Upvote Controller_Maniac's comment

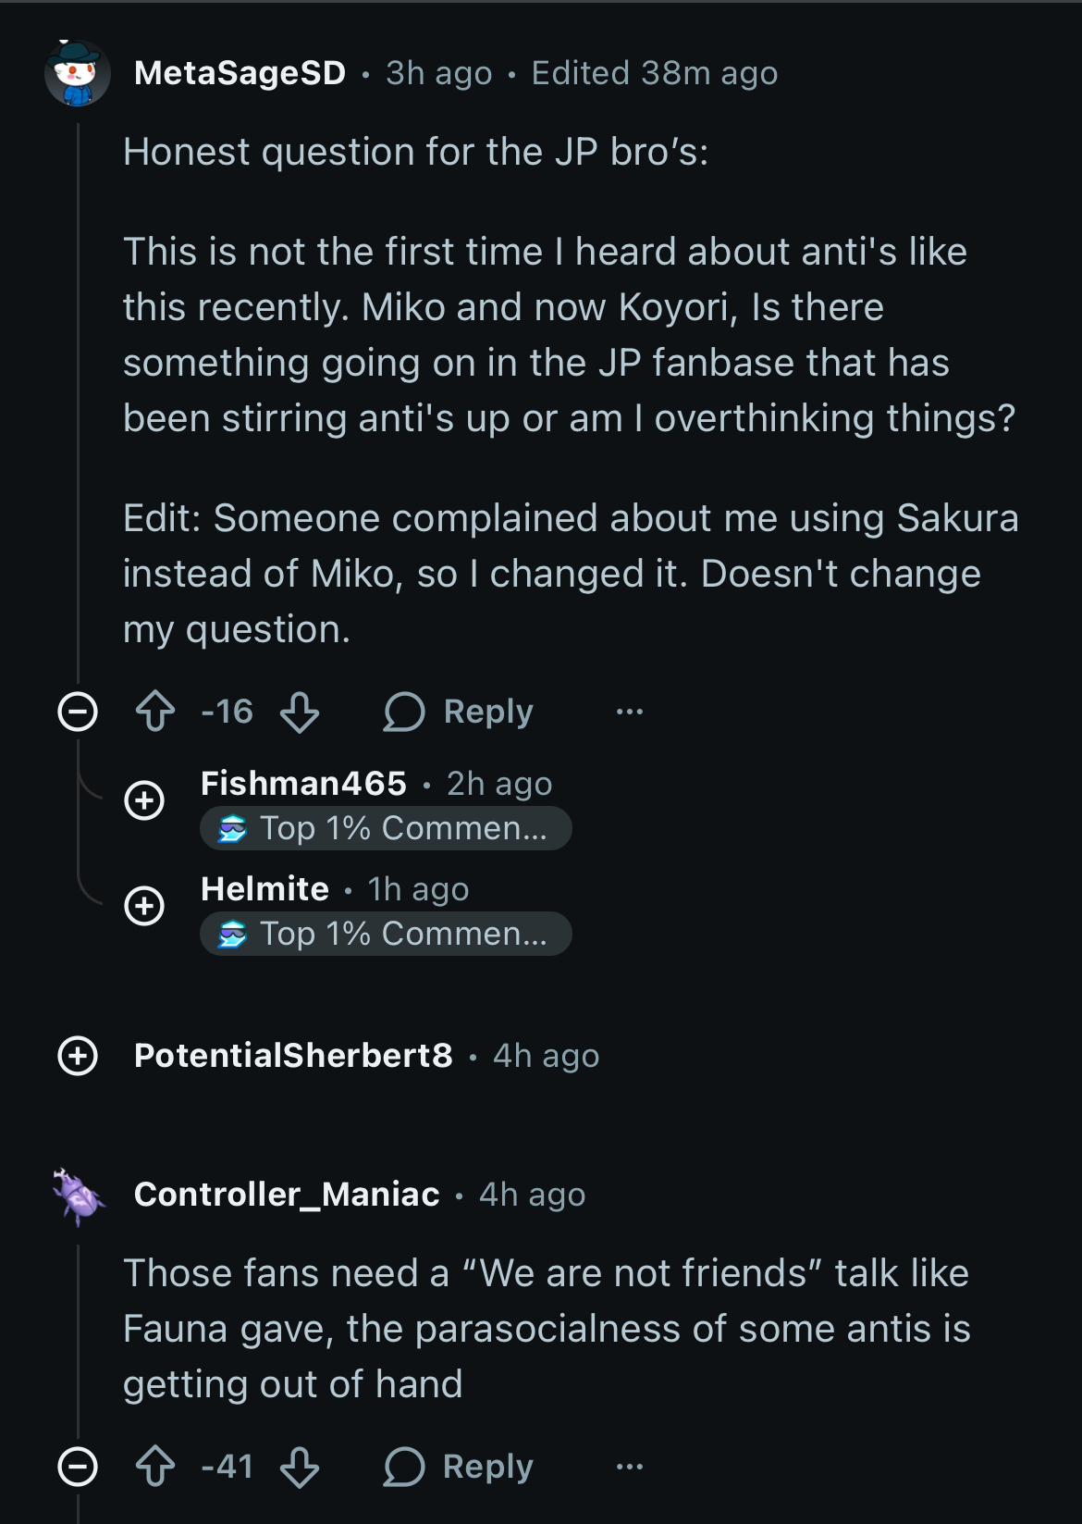[x=155, y=1467]
